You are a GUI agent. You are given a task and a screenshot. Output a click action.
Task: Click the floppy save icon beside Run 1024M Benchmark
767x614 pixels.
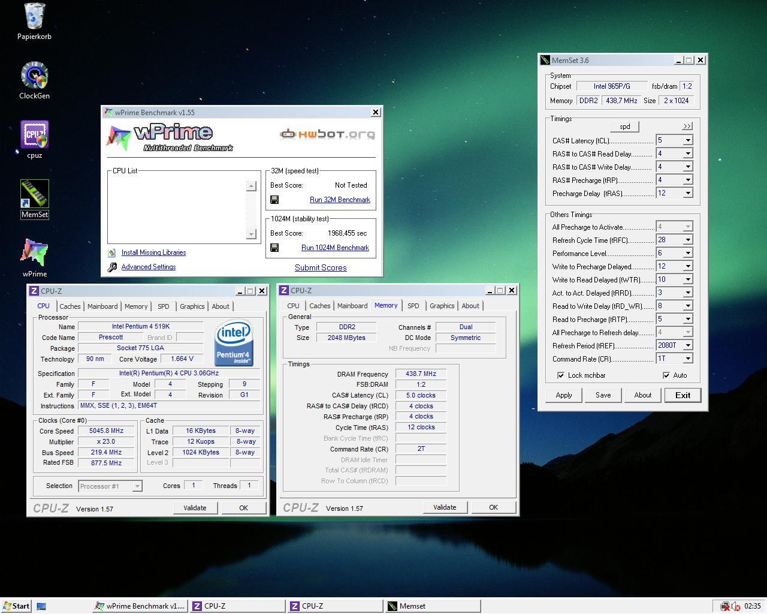coord(274,248)
